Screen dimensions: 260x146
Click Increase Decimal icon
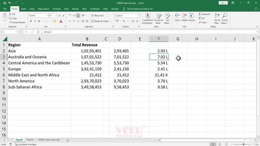coord(133,21)
